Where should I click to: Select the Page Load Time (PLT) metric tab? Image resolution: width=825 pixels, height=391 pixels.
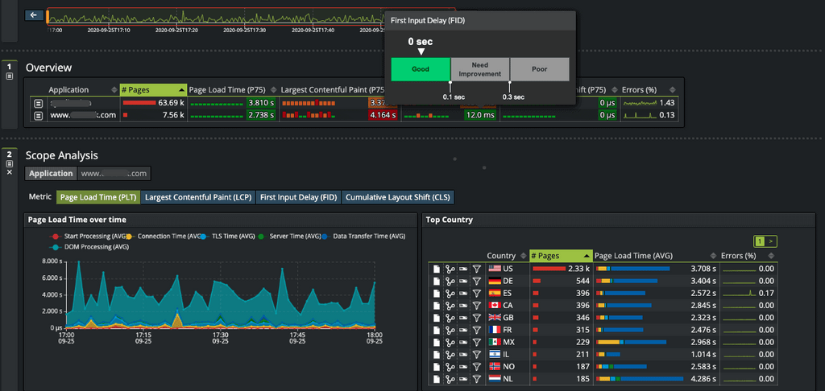[98, 198]
